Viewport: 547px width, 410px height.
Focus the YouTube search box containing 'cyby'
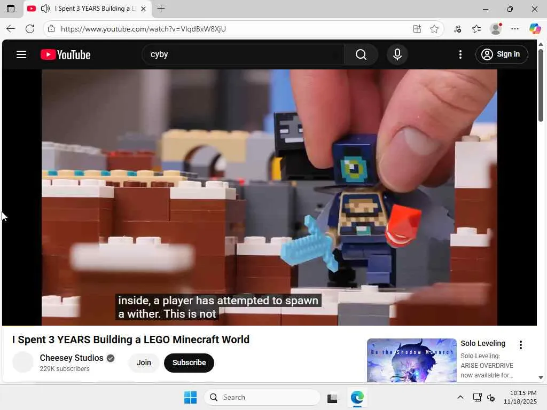point(243,54)
